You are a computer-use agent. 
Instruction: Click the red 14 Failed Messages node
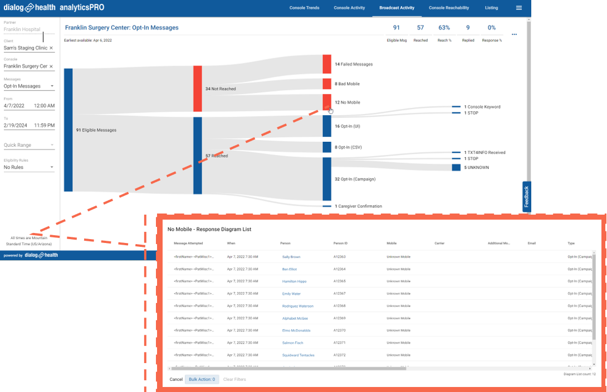coord(327,64)
